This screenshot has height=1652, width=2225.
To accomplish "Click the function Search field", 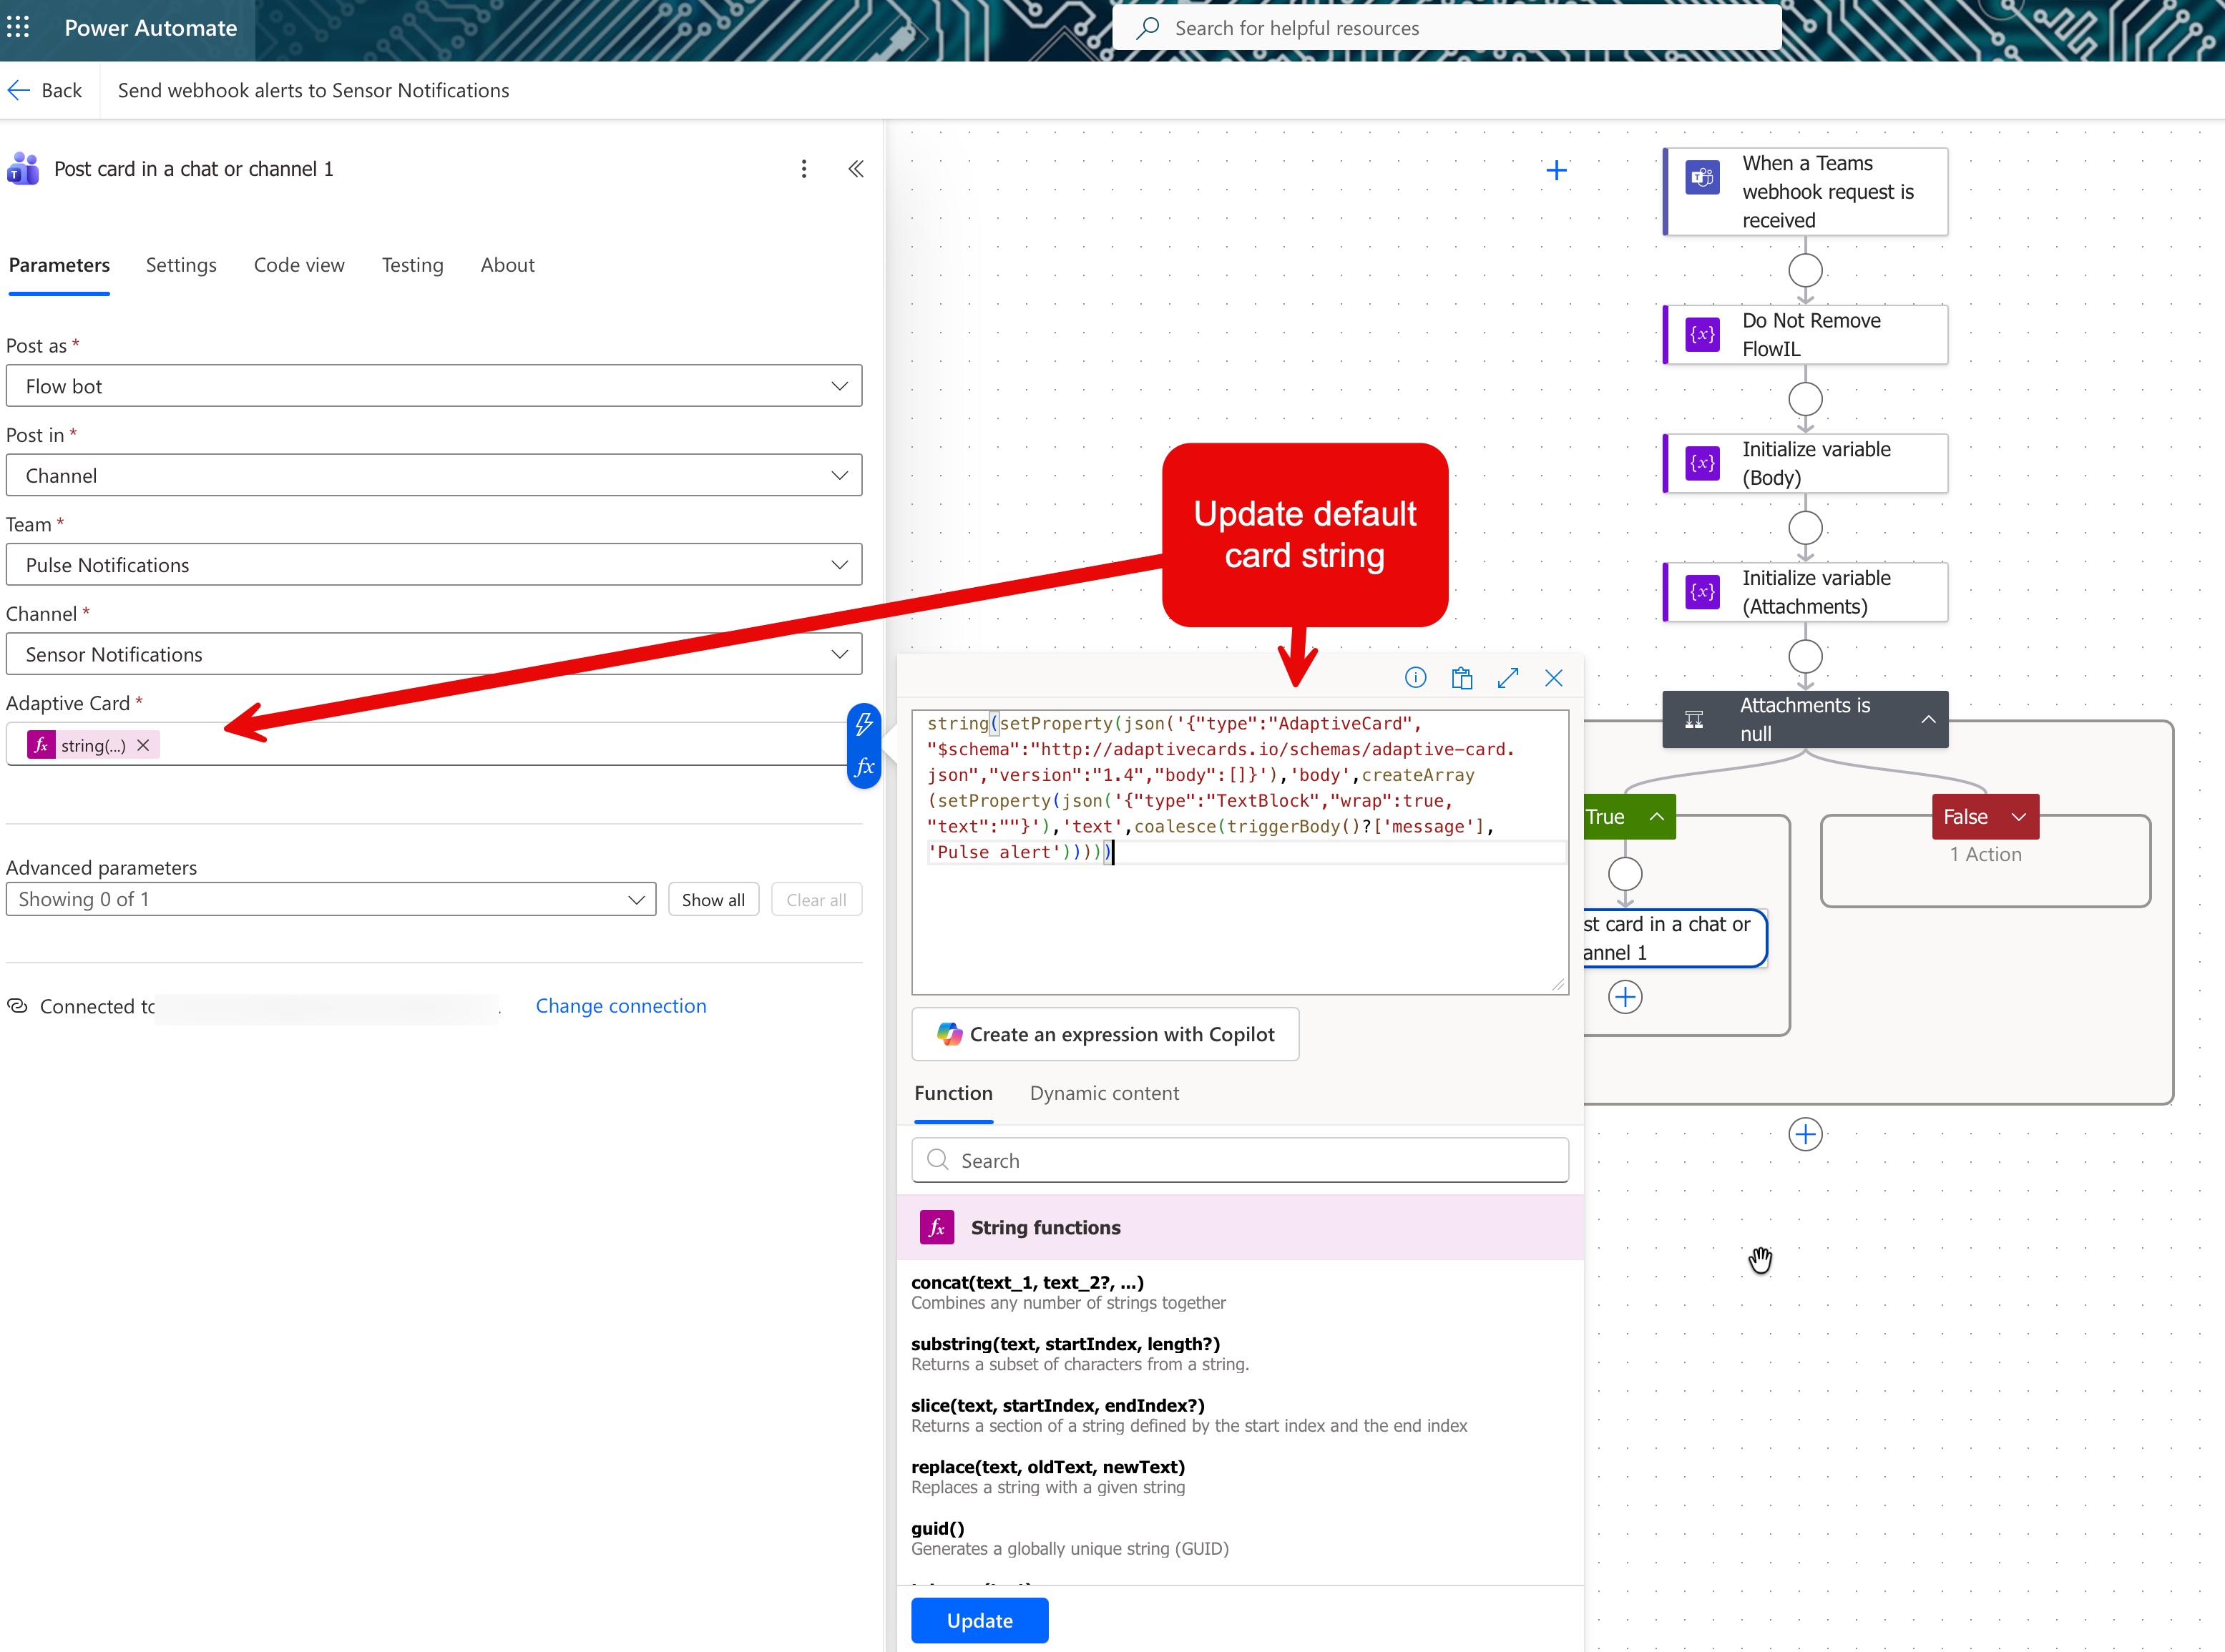I will (x=1241, y=1160).
